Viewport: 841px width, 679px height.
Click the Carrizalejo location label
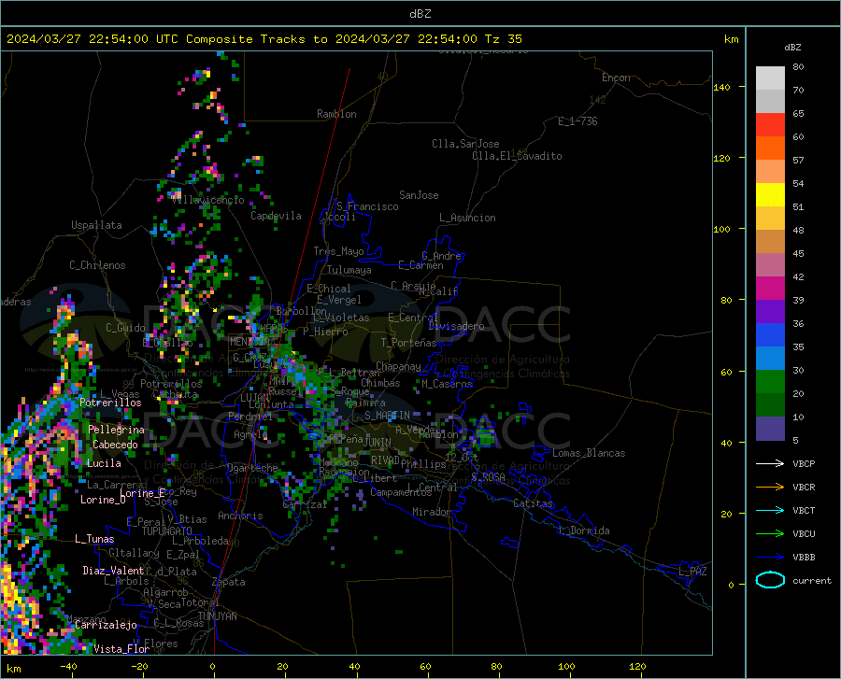tap(106, 625)
